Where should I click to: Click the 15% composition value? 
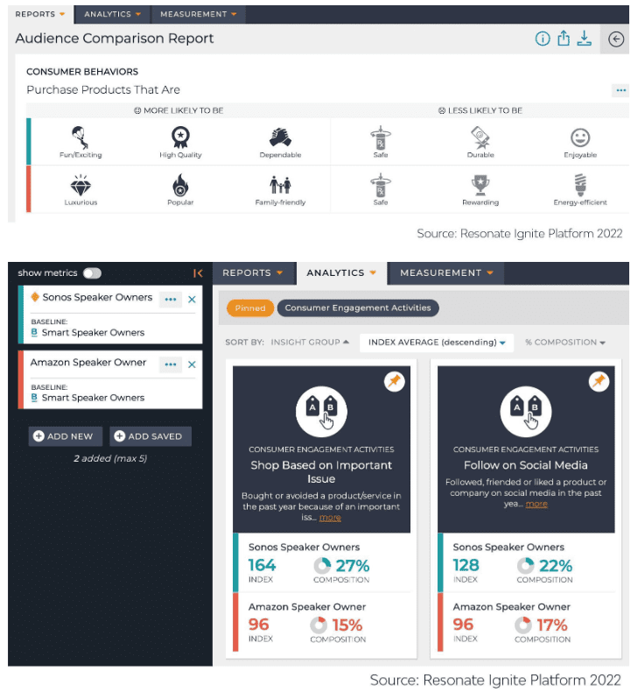pyautogui.click(x=347, y=625)
